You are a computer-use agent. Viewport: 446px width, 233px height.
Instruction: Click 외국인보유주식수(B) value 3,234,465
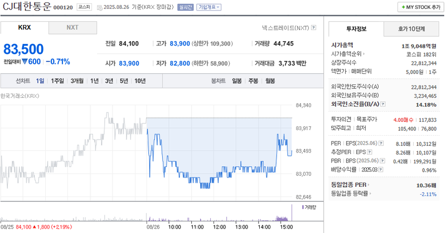[425, 96]
